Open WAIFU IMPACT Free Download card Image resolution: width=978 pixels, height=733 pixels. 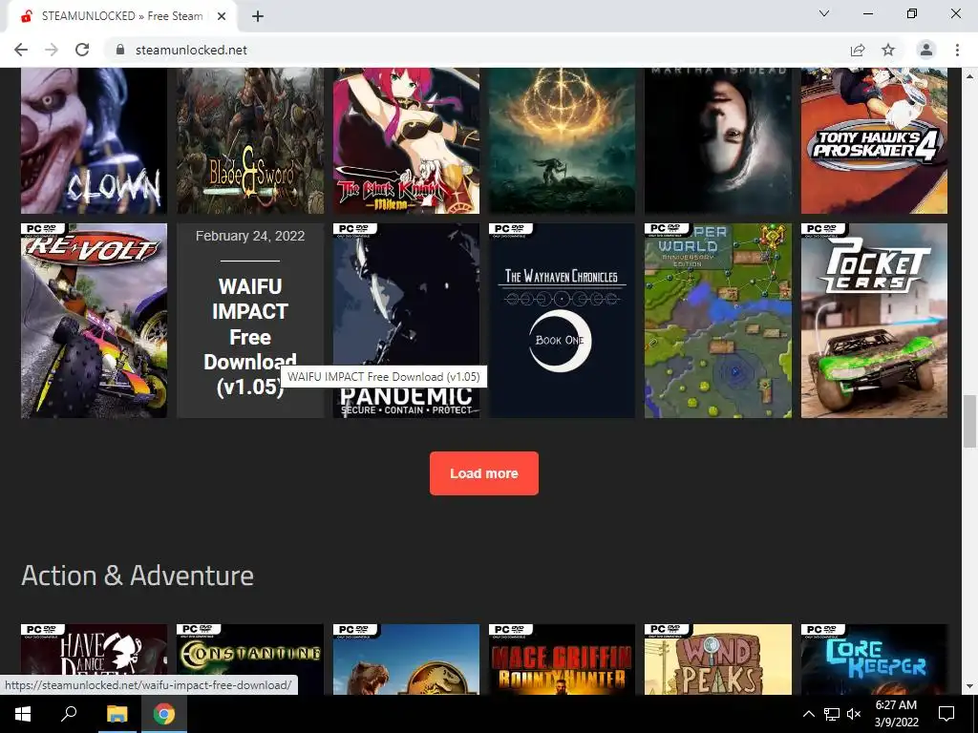[250, 321]
